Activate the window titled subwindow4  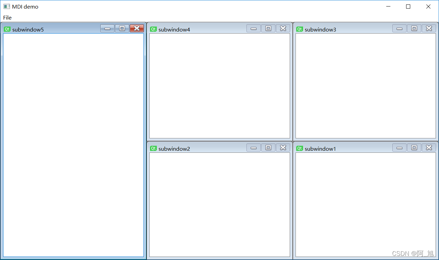tap(174, 29)
